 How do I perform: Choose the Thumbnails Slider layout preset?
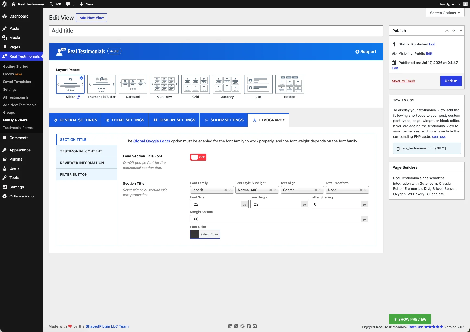[101, 84]
